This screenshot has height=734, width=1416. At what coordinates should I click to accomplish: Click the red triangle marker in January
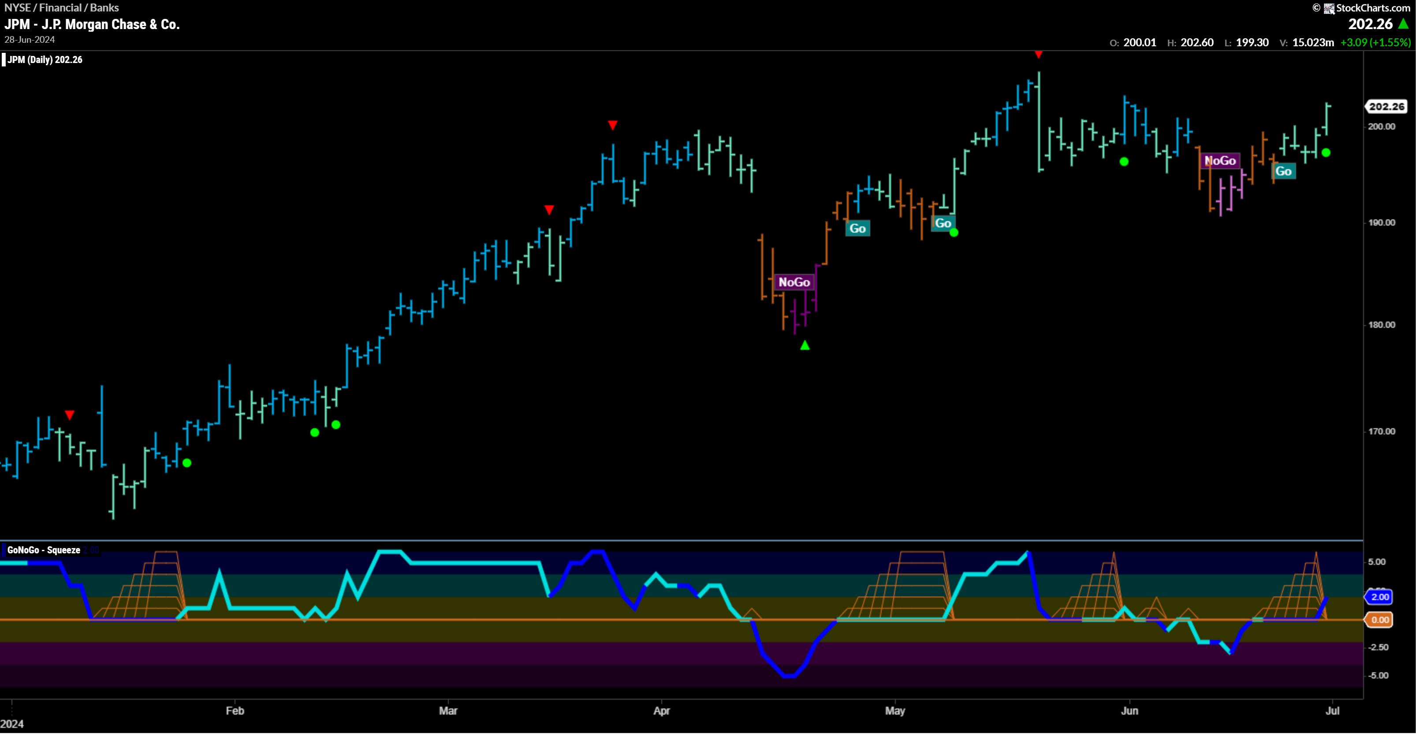pos(69,415)
